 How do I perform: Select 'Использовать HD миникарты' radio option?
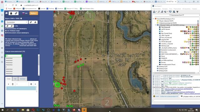(x=6, y=29)
